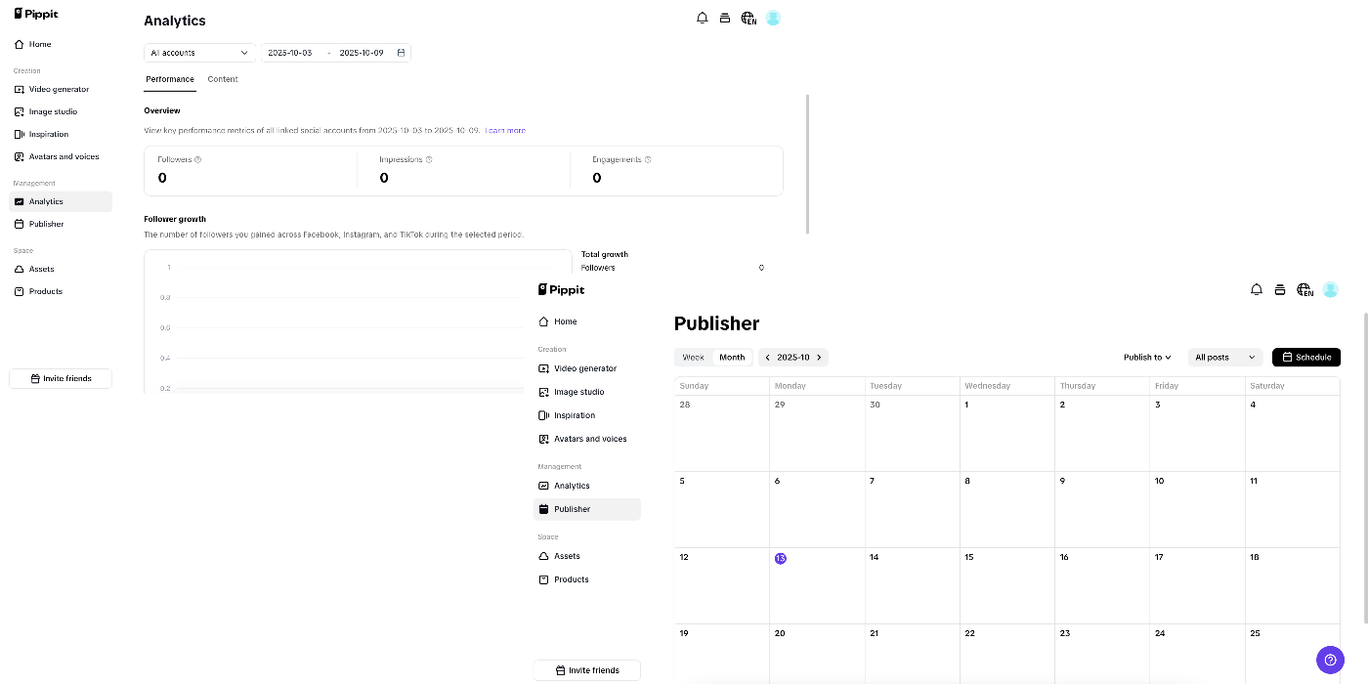Open the Learn more link
The image size is (1368, 684).
[506, 130]
